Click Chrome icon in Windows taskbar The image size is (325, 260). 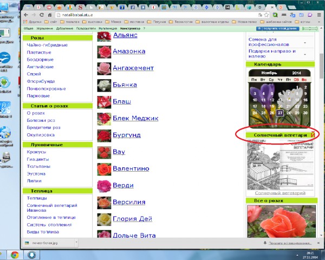(15, 255)
